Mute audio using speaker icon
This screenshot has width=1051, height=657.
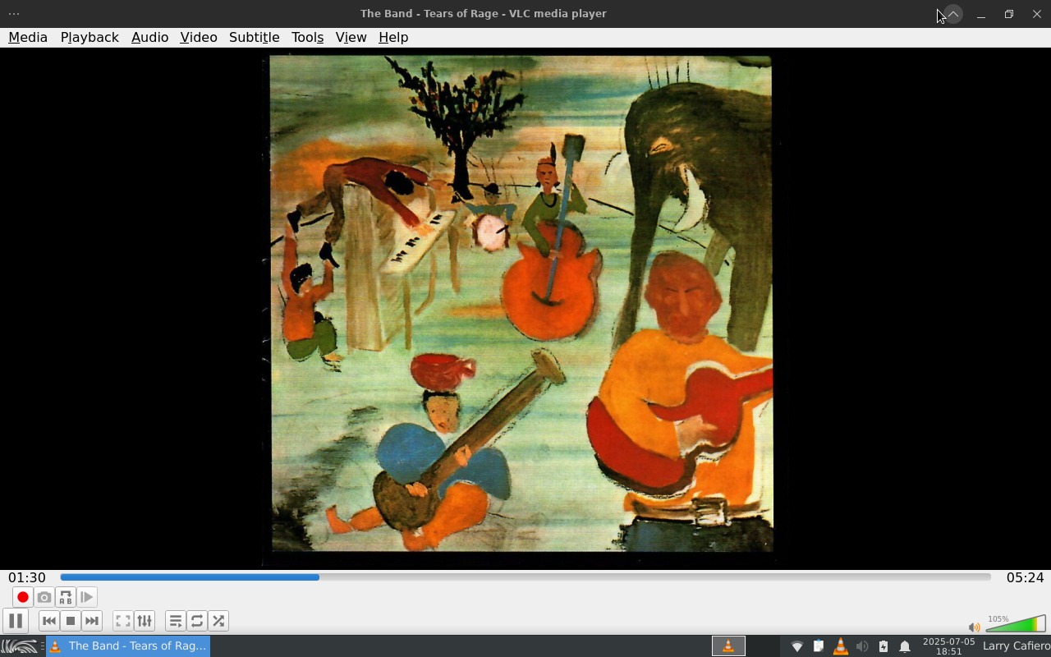pos(974,627)
